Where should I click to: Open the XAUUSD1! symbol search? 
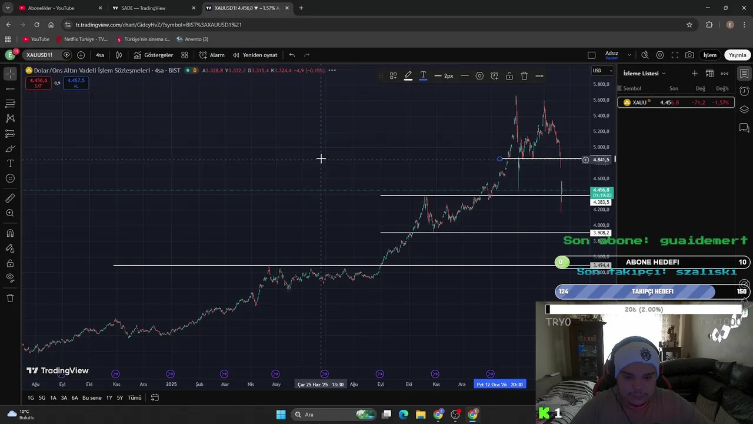click(39, 55)
